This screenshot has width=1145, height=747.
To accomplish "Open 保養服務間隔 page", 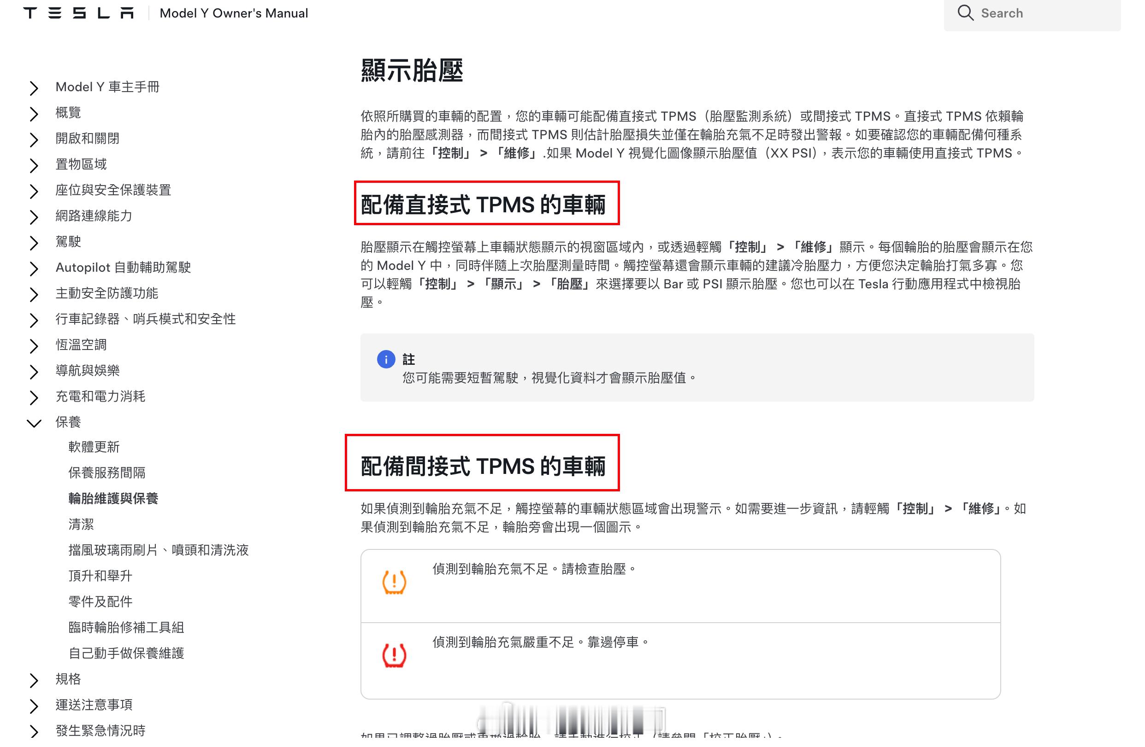I will click(107, 473).
